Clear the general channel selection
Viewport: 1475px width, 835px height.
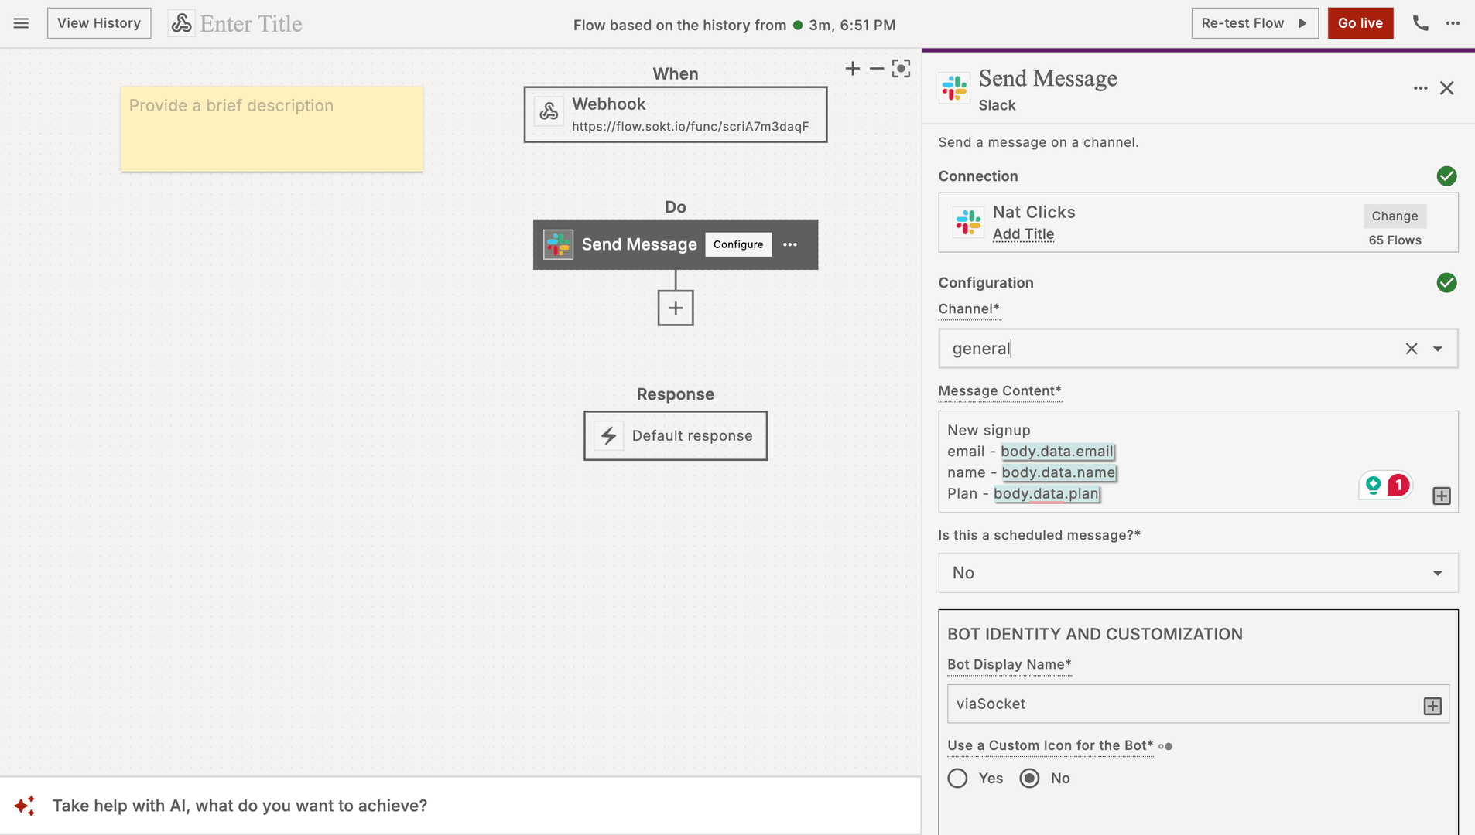tap(1411, 349)
